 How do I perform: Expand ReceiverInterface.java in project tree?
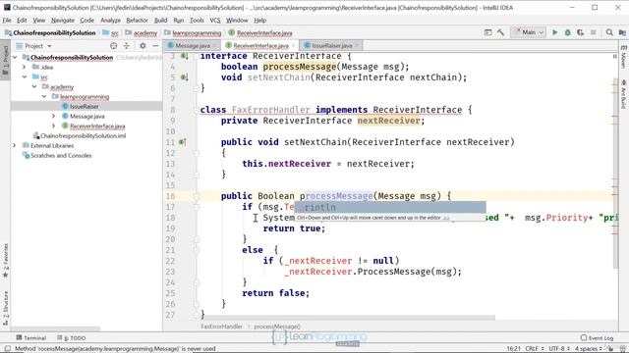[54, 126]
